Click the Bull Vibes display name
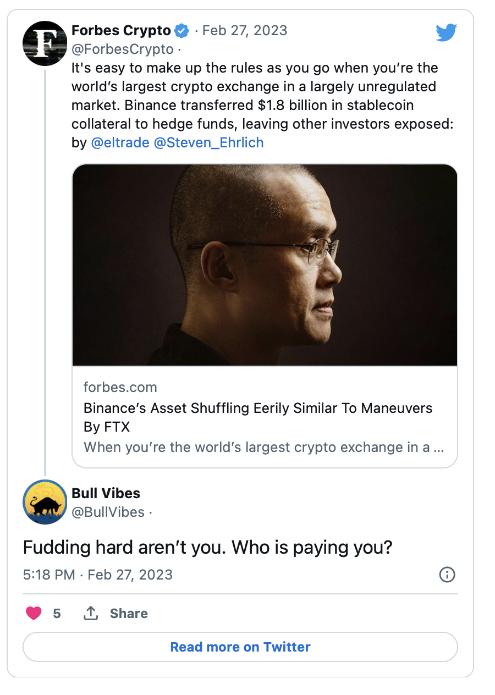 point(106,493)
